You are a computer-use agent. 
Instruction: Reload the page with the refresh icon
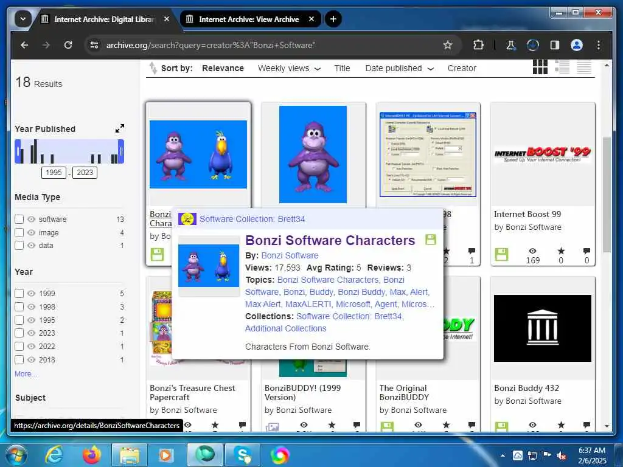[68, 45]
